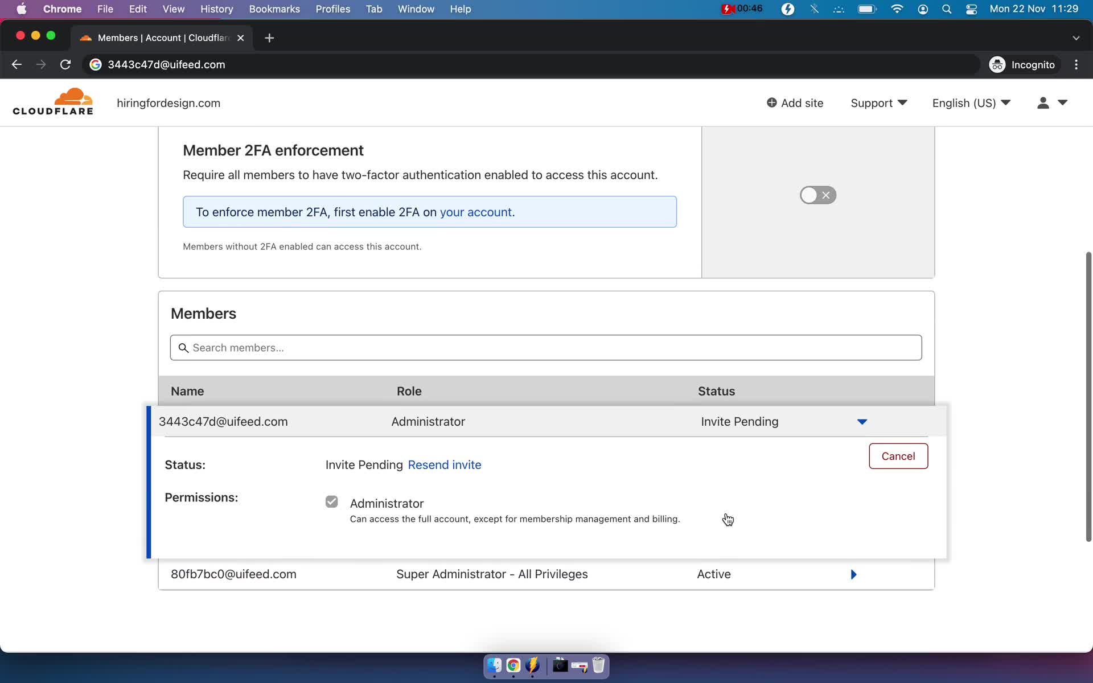Check the Administrator permissions checkbox
Screen dimensions: 1093x683
pyautogui.click(x=331, y=501)
